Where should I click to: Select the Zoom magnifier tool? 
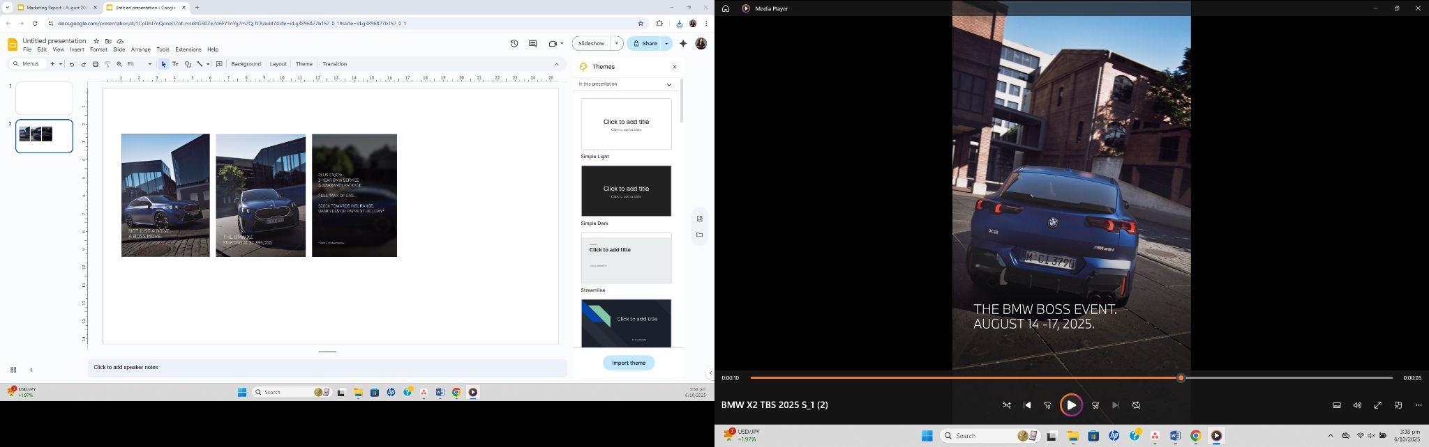119,64
